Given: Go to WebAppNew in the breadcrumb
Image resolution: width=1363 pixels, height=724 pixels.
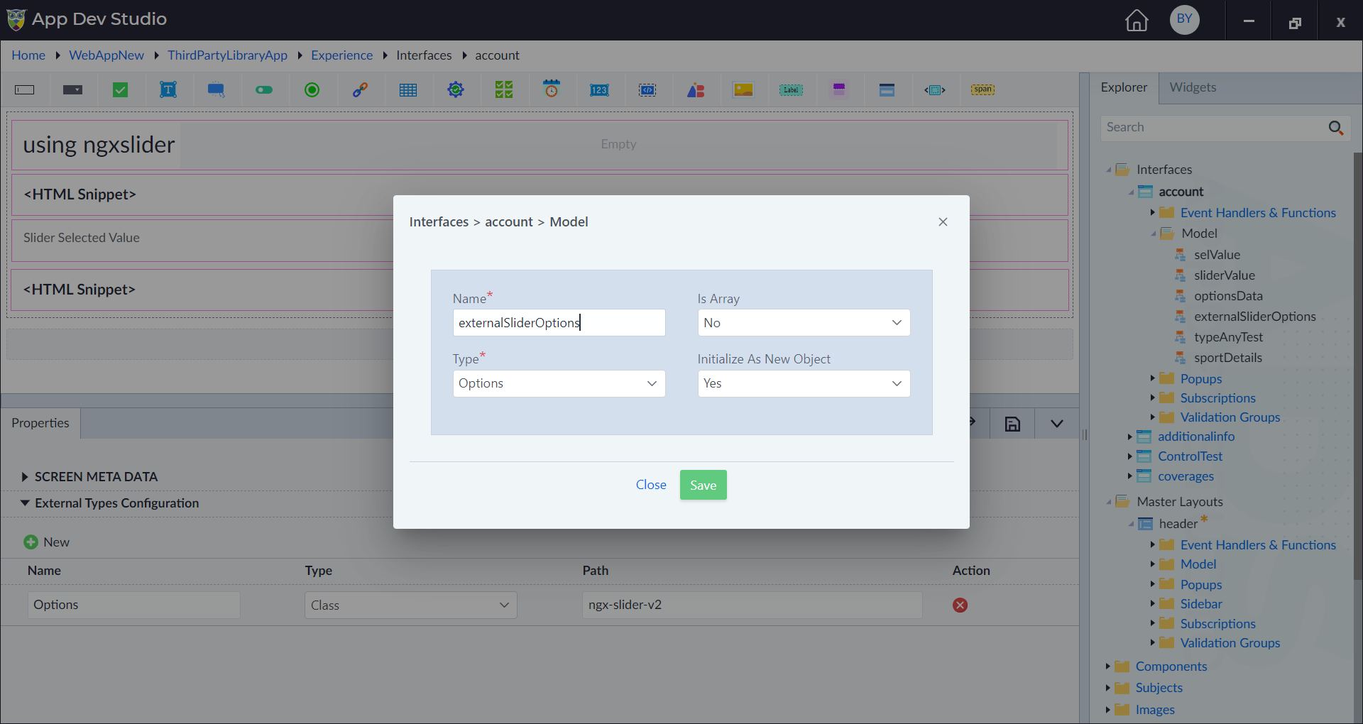Looking at the screenshot, I should pyautogui.click(x=106, y=55).
